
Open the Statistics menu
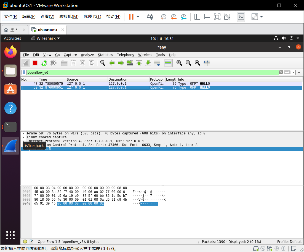click(x=105, y=55)
